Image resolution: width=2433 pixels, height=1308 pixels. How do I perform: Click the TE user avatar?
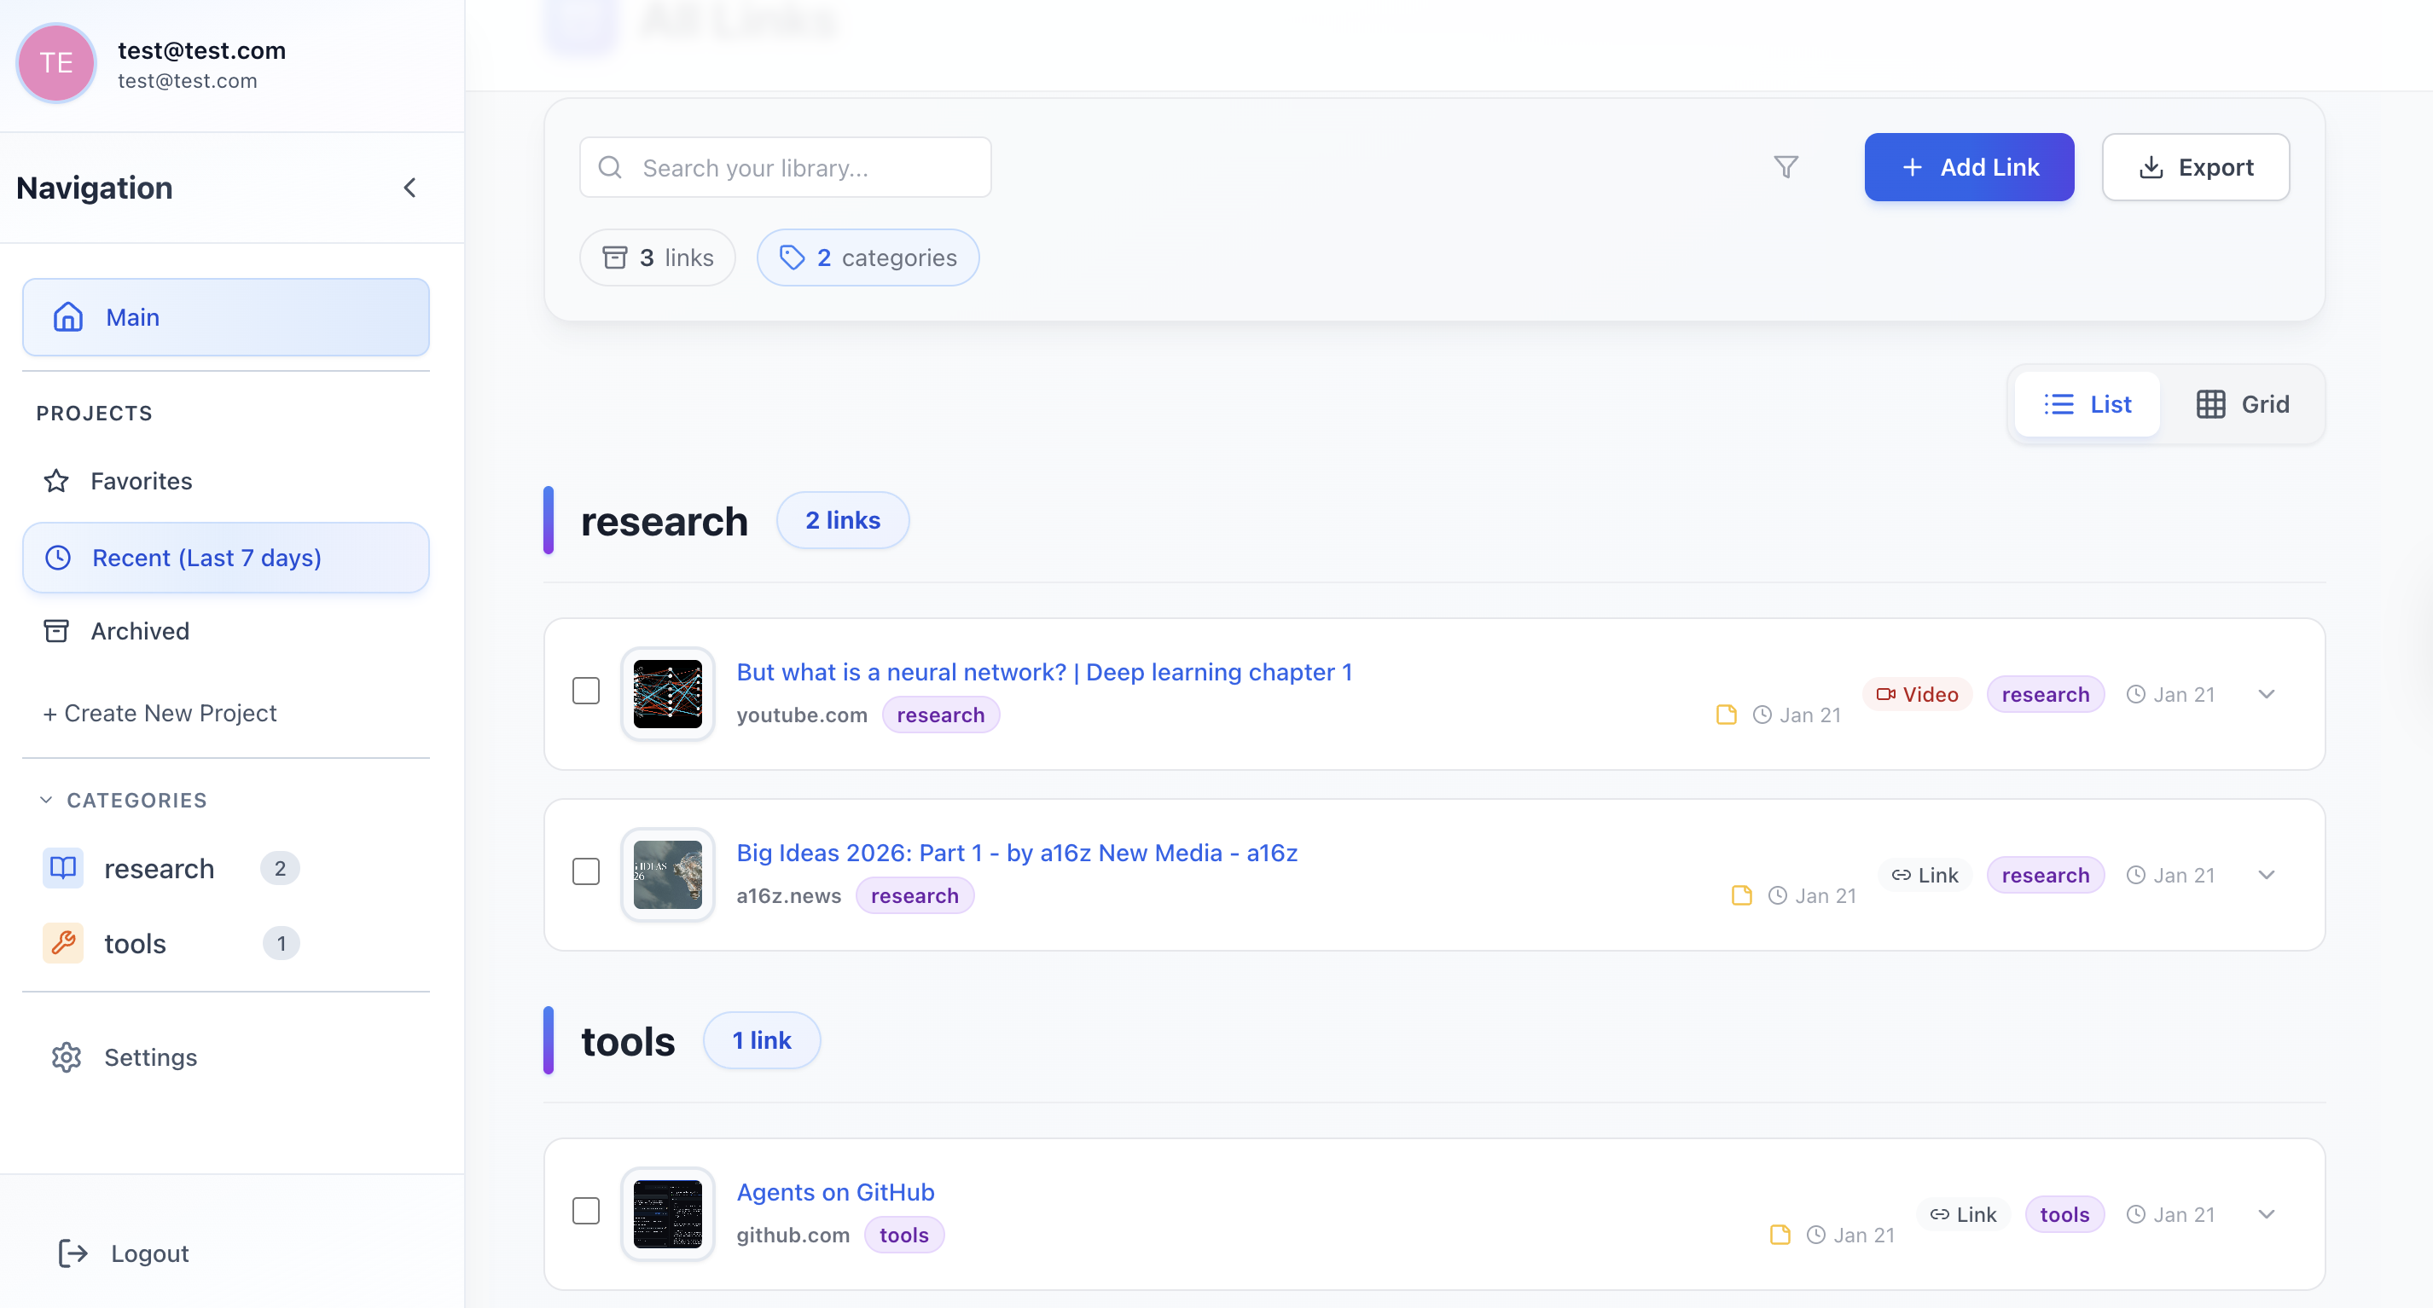pos(55,63)
